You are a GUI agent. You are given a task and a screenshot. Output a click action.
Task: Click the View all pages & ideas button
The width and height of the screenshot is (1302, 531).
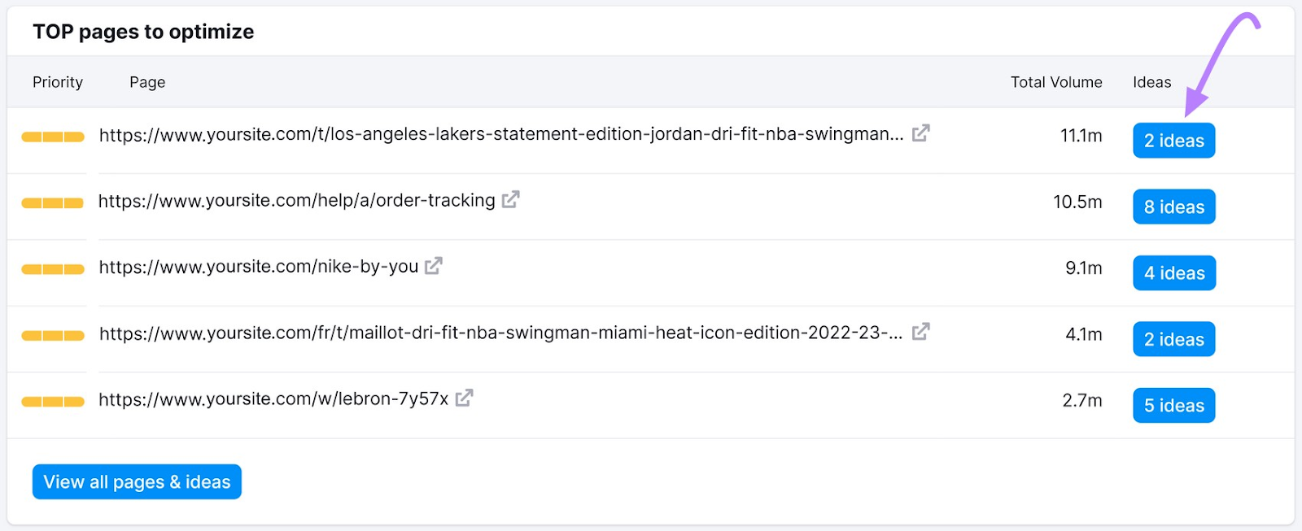(136, 481)
